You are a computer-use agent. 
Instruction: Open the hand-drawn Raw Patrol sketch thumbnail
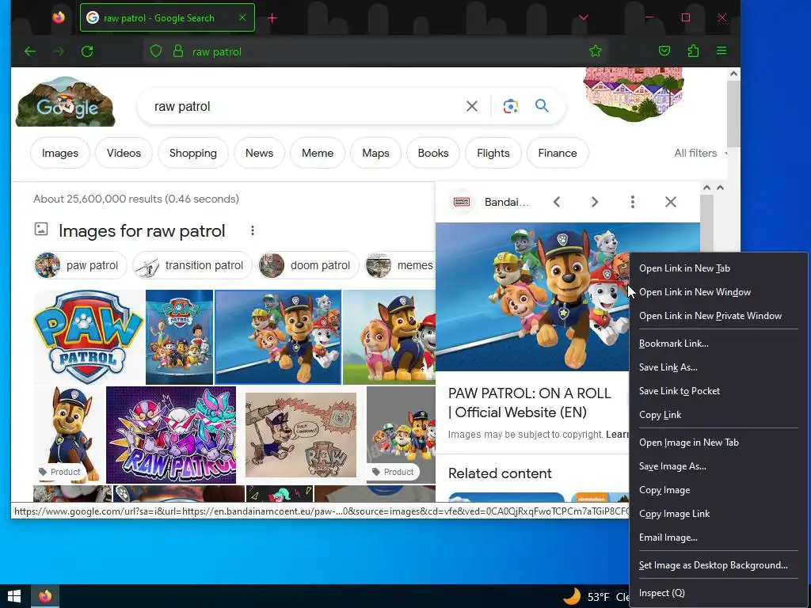(301, 435)
